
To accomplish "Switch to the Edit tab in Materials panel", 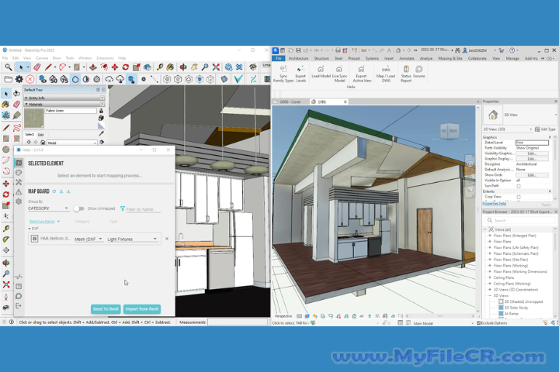I will (x=40, y=135).
